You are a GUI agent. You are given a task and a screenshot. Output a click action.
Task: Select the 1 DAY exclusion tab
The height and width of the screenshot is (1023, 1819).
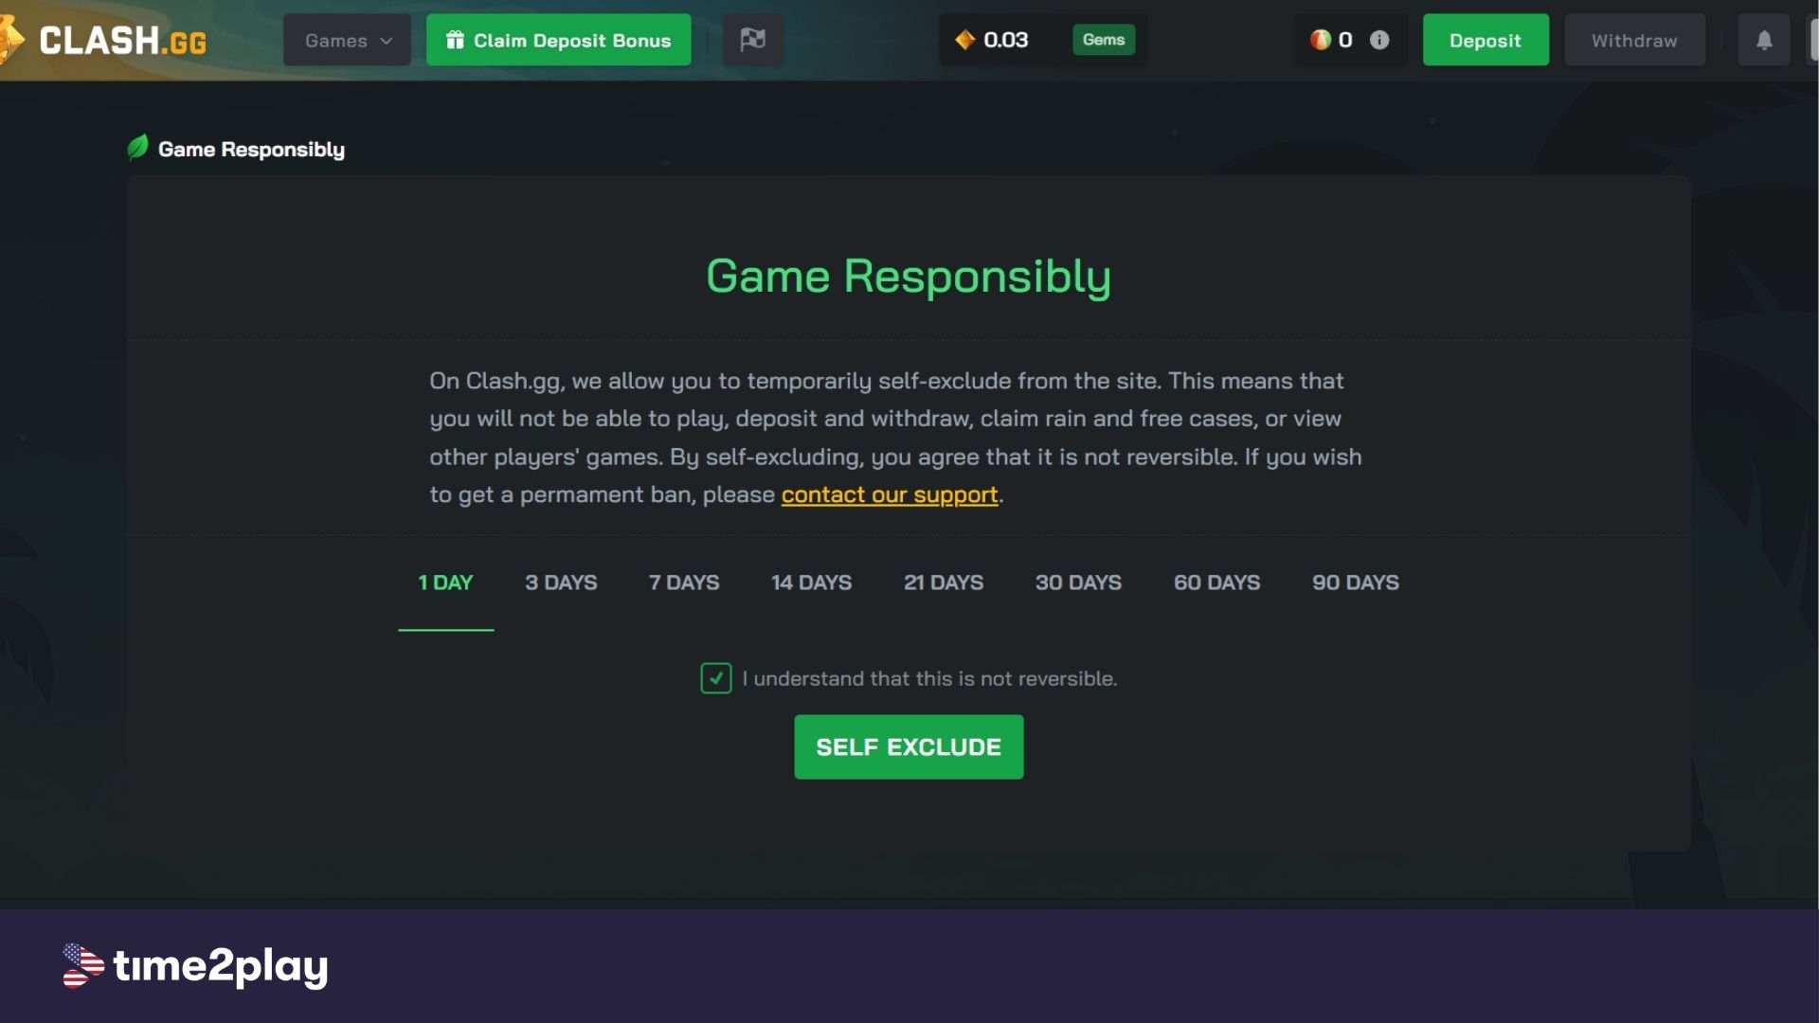pos(445,583)
